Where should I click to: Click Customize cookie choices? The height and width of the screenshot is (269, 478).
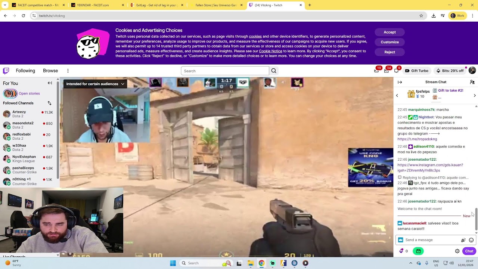pos(389,42)
